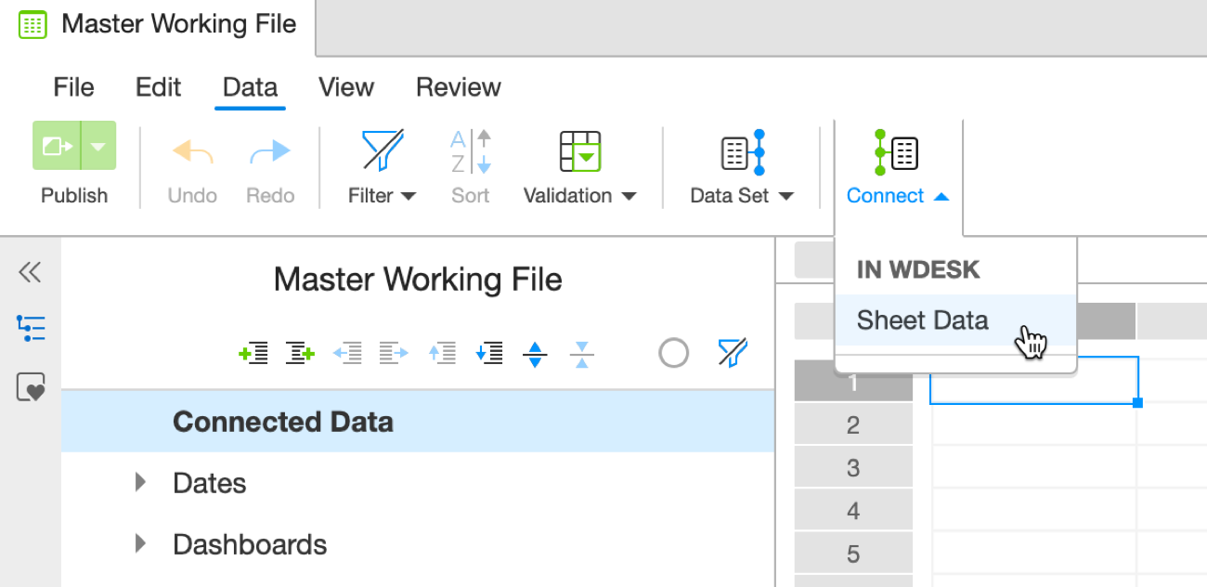This screenshot has height=587, width=1207.
Task: Select the Data menu tab
Action: (x=250, y=87)
